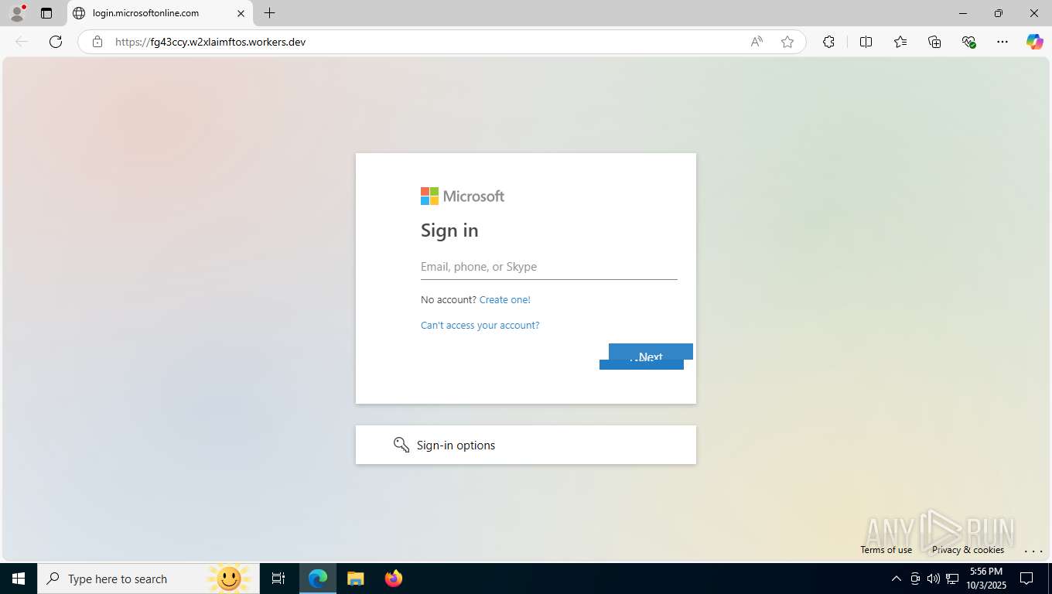
Task: Toggle split screen view
Action: click(866, 42)
